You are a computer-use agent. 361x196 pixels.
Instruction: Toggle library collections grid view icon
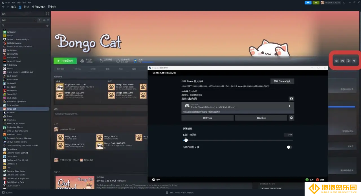pos(47,14)
